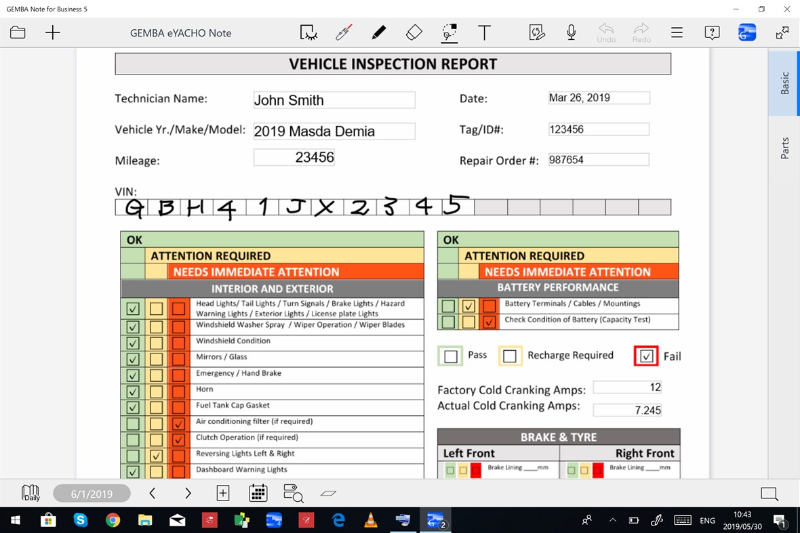Screen dimensions: 800x533
Task: Open the page edit/convert tool
Action: click(537, 32)
